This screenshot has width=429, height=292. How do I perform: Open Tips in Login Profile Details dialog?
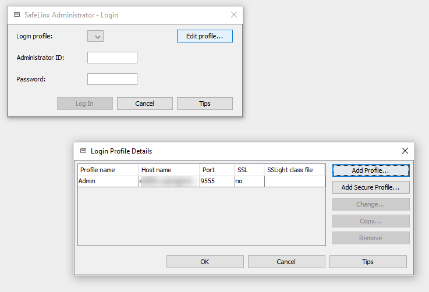pos(368,262)
